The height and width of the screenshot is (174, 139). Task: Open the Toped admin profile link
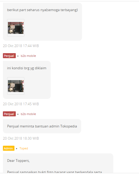tap(24, 148)
